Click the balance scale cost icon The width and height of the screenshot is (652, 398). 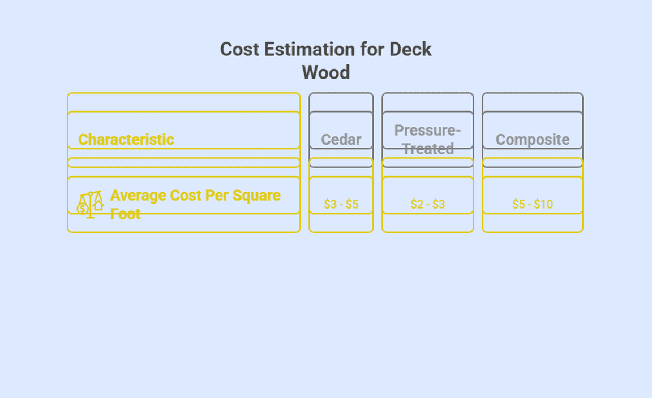pos(90,204)
